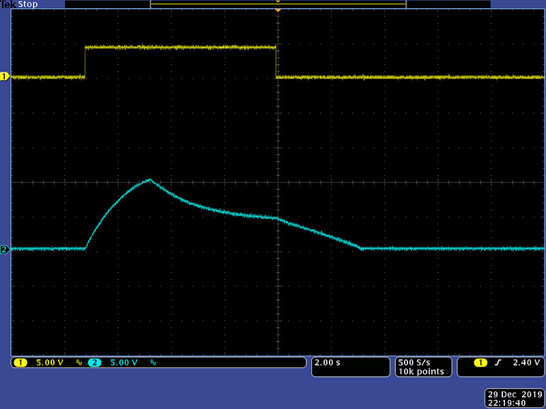The width and height of the screenshot is (546, 409).
Task: Click the trigger source channel 1 badge
Action: point(480,363)
